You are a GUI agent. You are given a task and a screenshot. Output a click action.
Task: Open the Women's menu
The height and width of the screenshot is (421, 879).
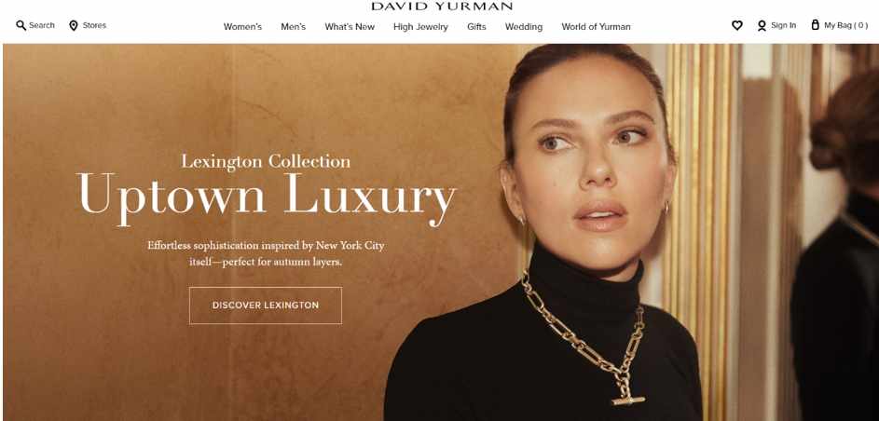tap(242, 26)
